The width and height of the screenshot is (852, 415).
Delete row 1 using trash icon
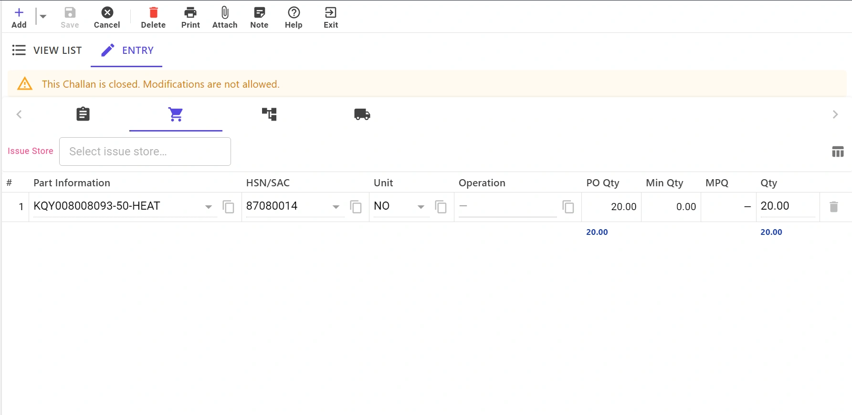point(834,207)
